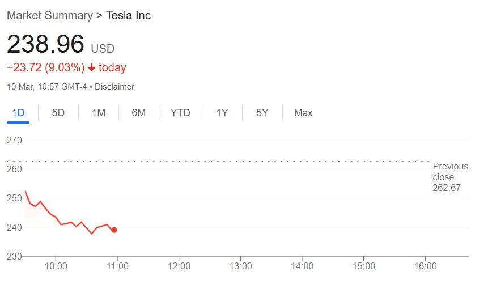Click the −23.72 (9.03%) change text

[45, 68]
